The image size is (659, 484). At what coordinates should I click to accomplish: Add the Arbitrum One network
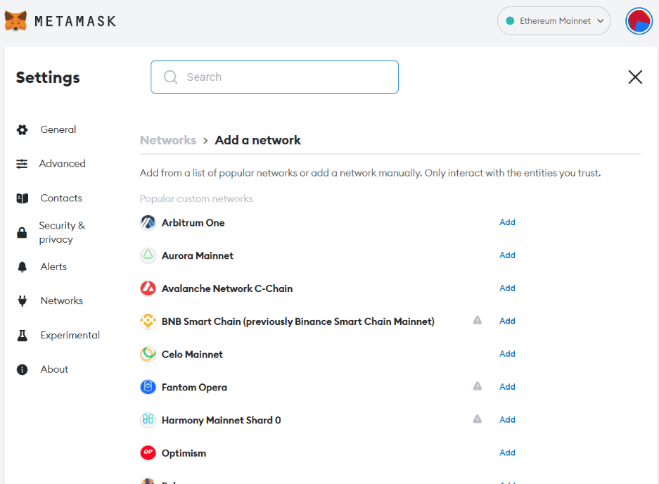click(x=507, y=222)
